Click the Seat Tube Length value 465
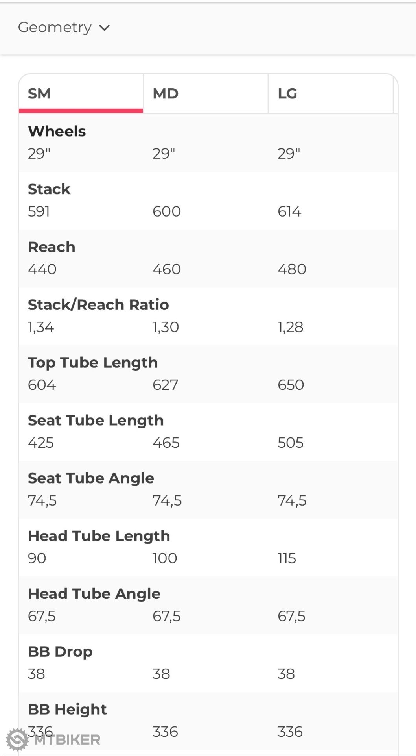416x756 pixels. tap(166, 443)
